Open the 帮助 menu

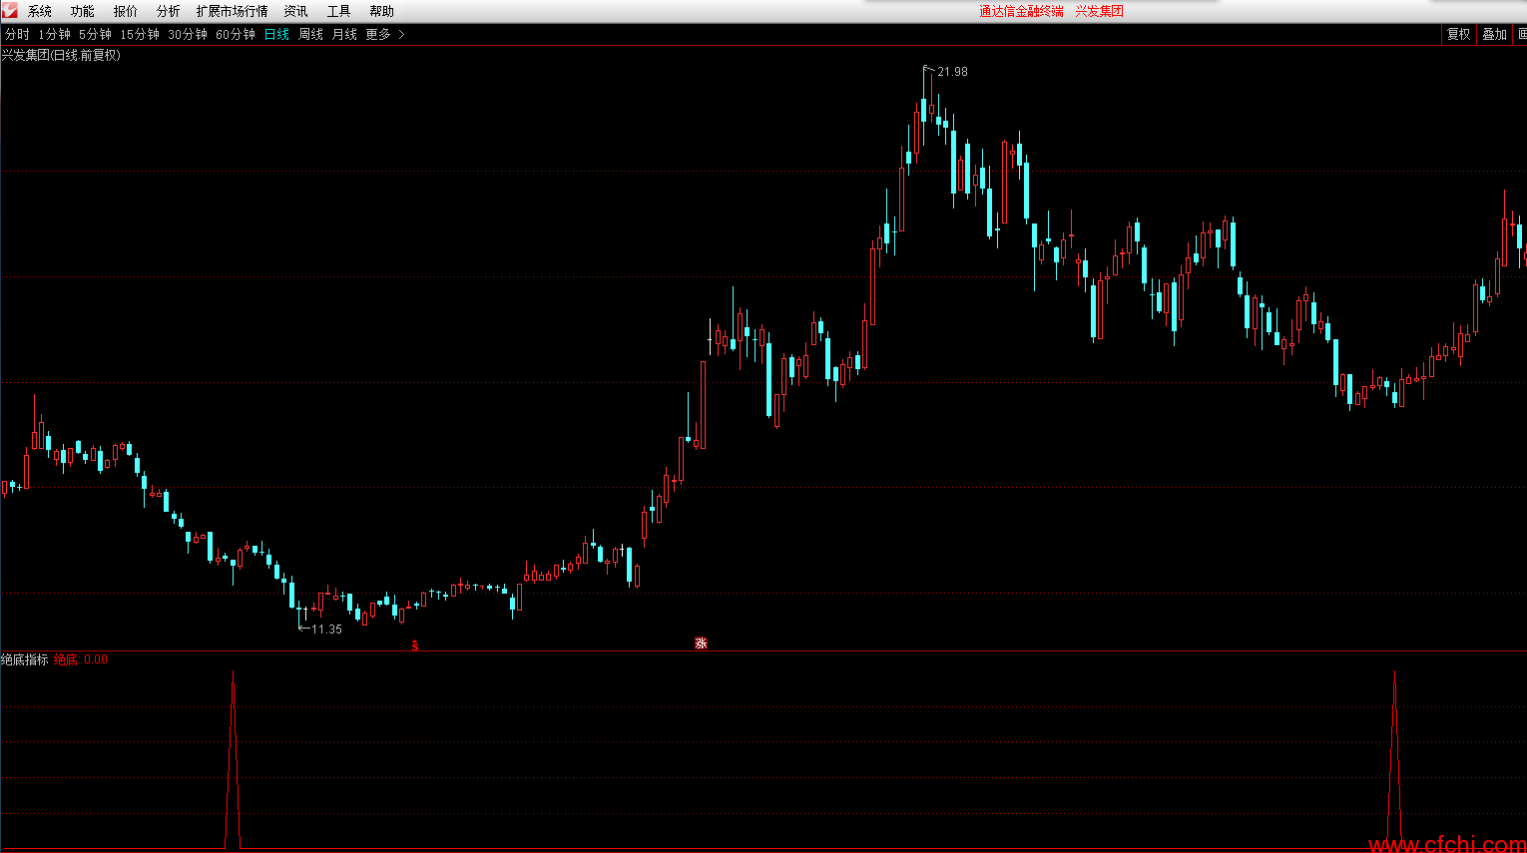point(382,11)
